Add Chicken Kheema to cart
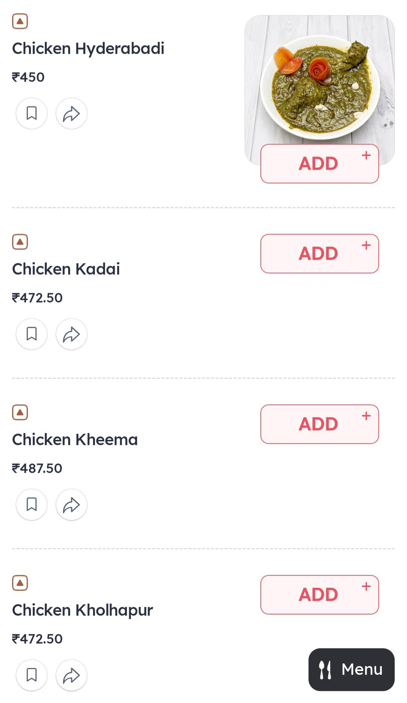 click(320, 424)
